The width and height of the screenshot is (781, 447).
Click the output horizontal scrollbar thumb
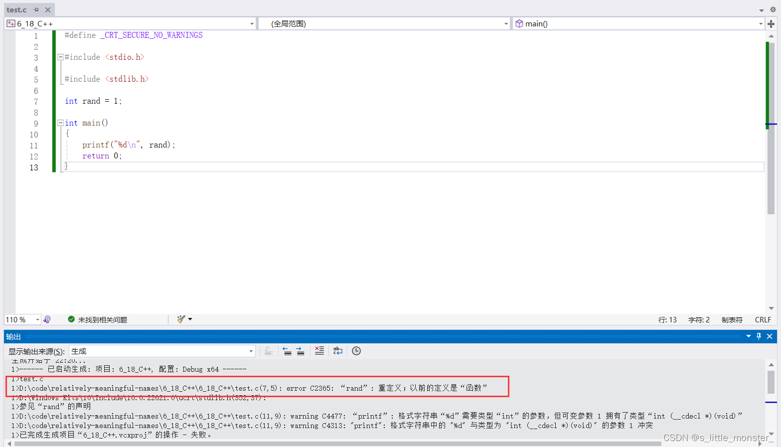338,444
